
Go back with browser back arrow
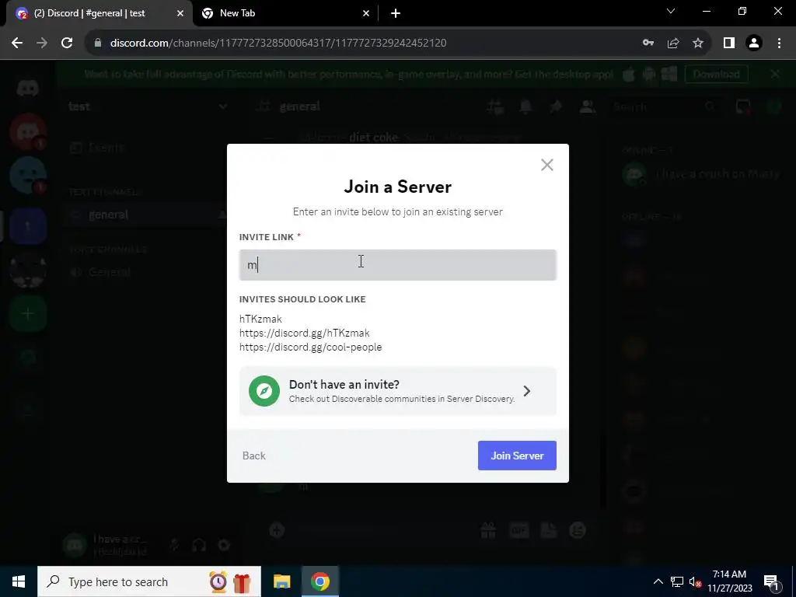(x=17, y=43)
